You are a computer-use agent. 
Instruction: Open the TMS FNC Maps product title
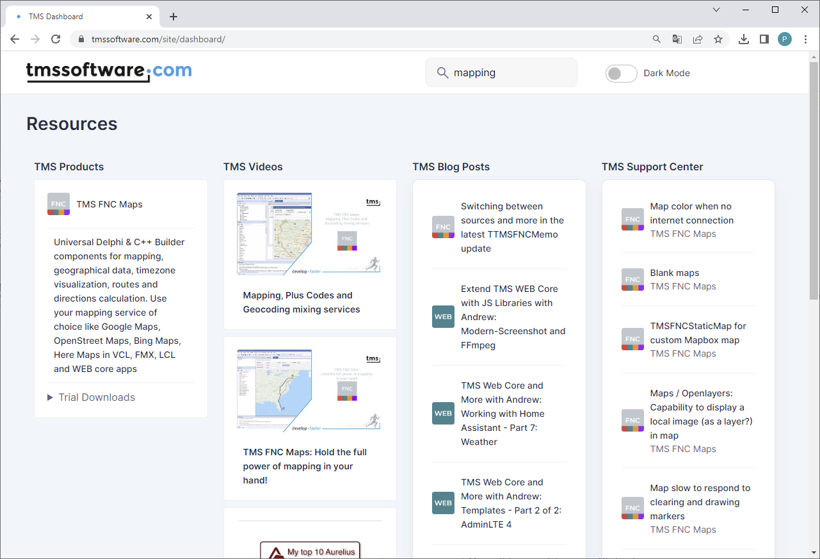click(109, 204)
